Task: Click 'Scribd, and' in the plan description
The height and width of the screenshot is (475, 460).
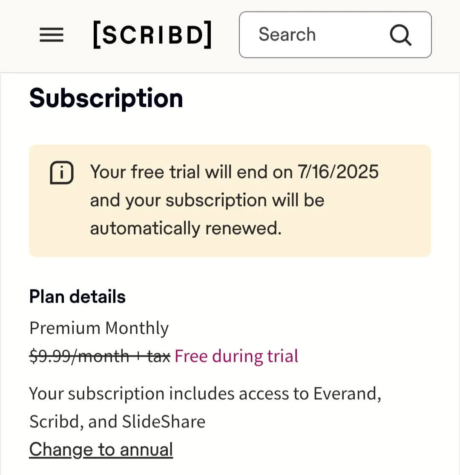Action: pos(73,422)
